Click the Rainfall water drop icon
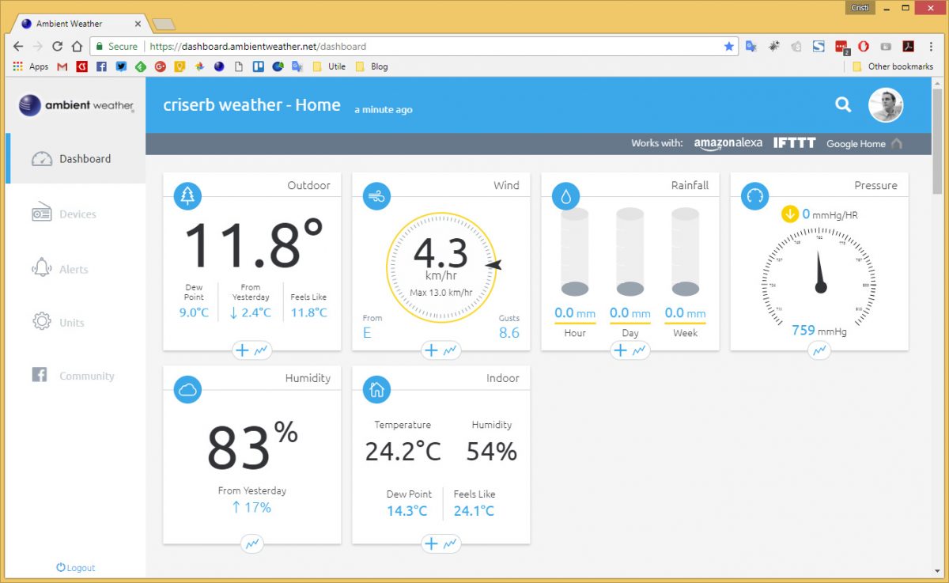 565,196
